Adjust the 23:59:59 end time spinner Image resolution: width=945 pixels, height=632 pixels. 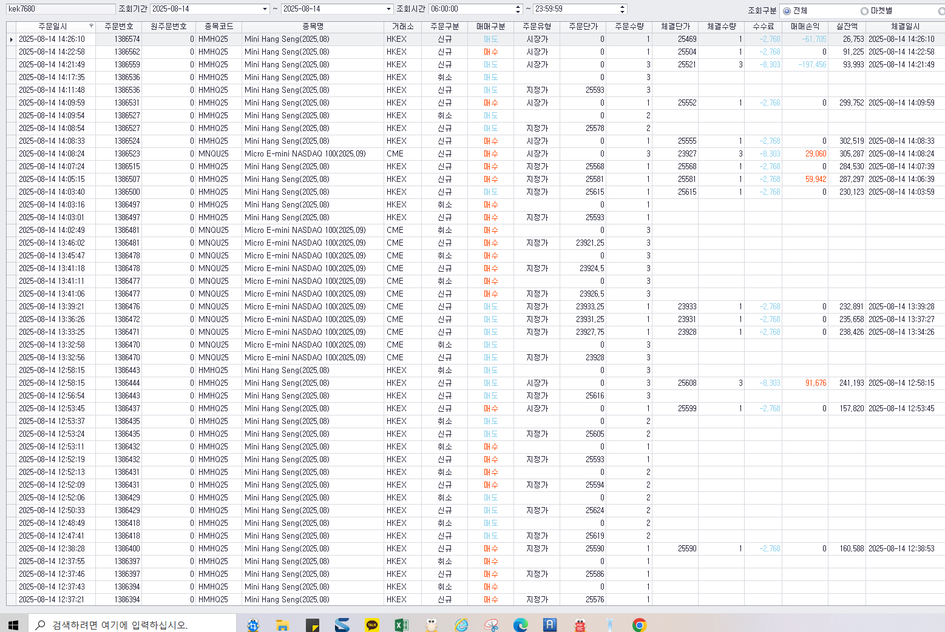pyautogui.click(x=622, y=9)
